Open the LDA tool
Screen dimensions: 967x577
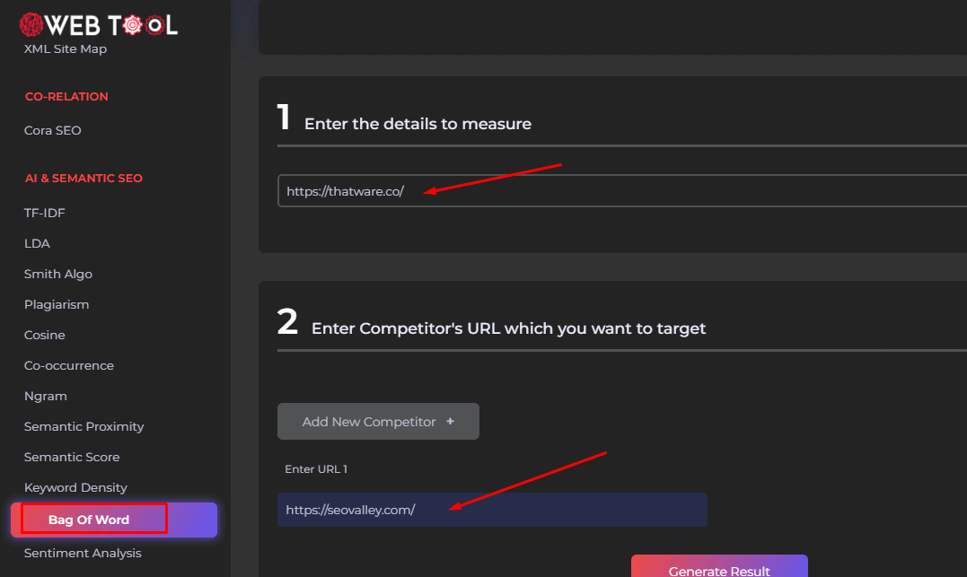[x=37, y=243]
